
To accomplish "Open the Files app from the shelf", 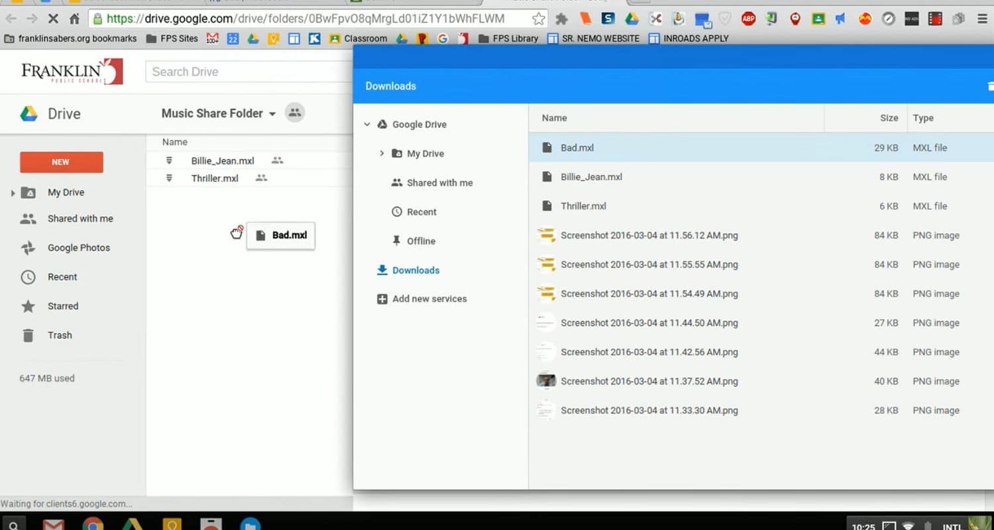I will point(250,525).
